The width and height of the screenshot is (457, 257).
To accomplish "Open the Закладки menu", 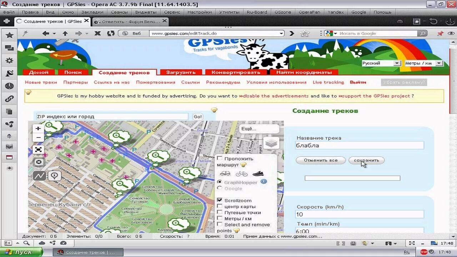I will (x=92, y=12).
